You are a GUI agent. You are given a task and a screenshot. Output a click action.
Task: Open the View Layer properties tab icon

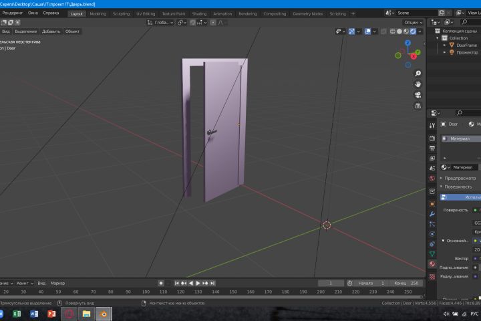[x=432, y=158]
